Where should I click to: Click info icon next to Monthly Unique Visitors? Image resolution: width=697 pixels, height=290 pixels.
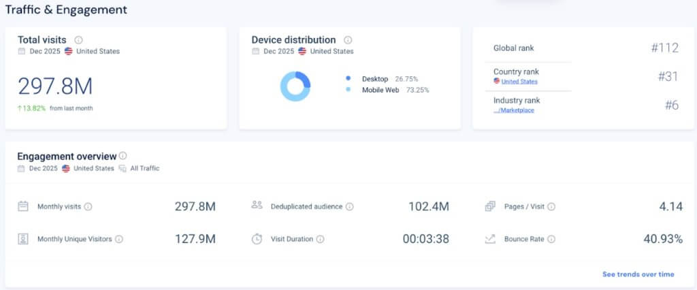119,239
